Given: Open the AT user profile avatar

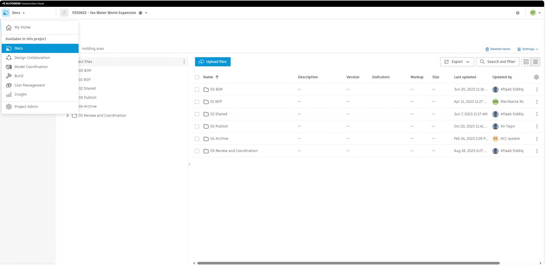Looking at the screenshot, I should click(533, 13).
